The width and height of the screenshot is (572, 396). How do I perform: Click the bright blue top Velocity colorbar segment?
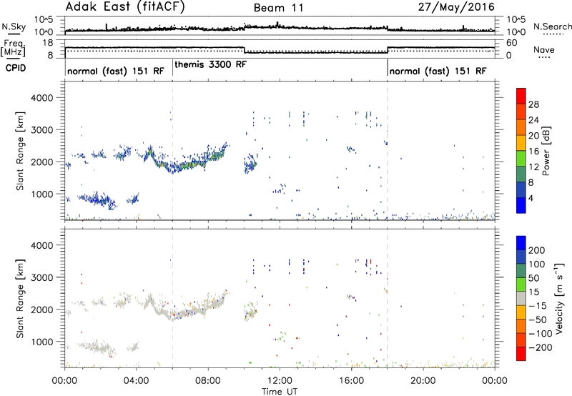(521, 243)
